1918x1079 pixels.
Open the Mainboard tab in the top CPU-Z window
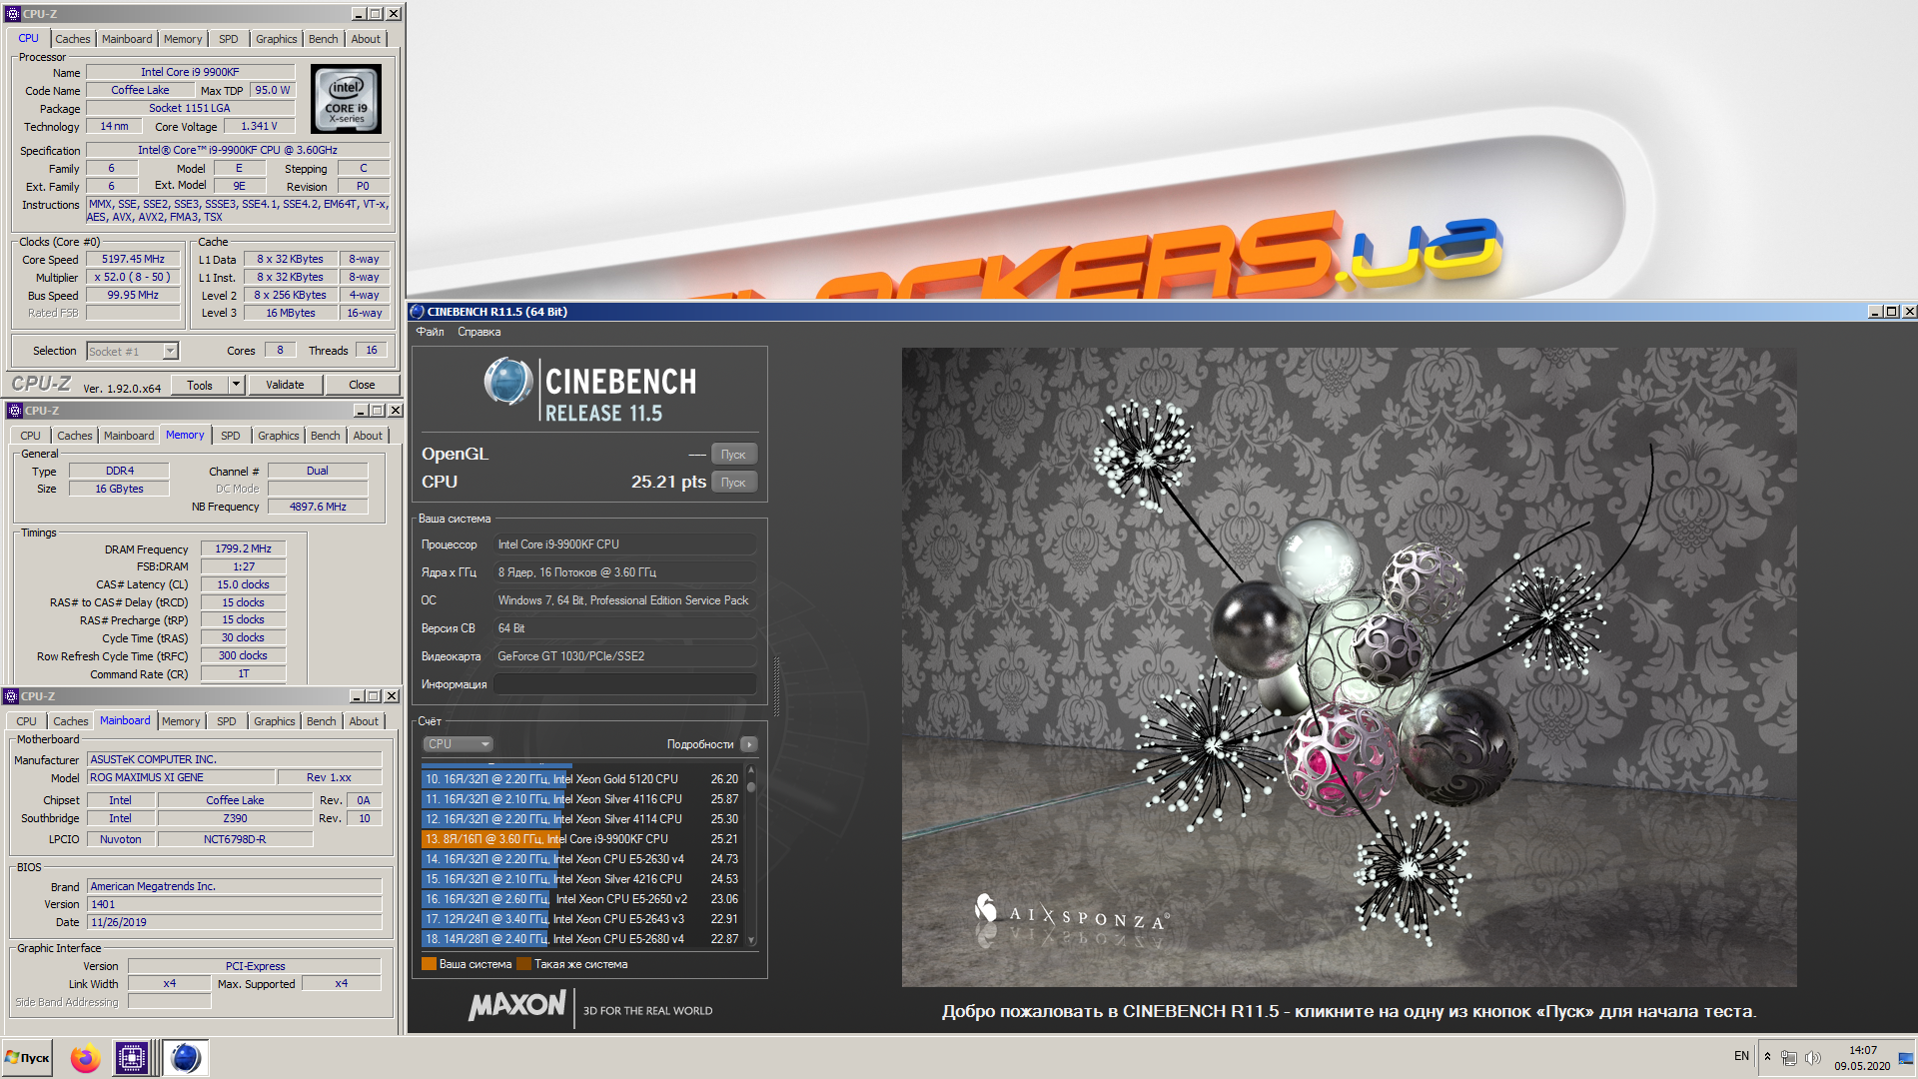point(128,39)
